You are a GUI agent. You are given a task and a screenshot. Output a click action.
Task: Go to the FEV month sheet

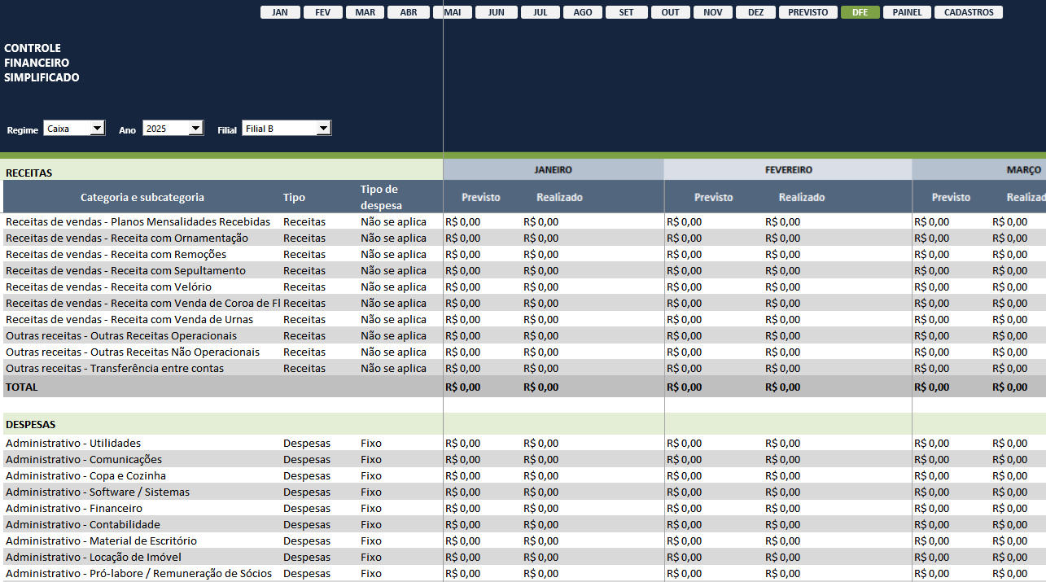point(323,12)
